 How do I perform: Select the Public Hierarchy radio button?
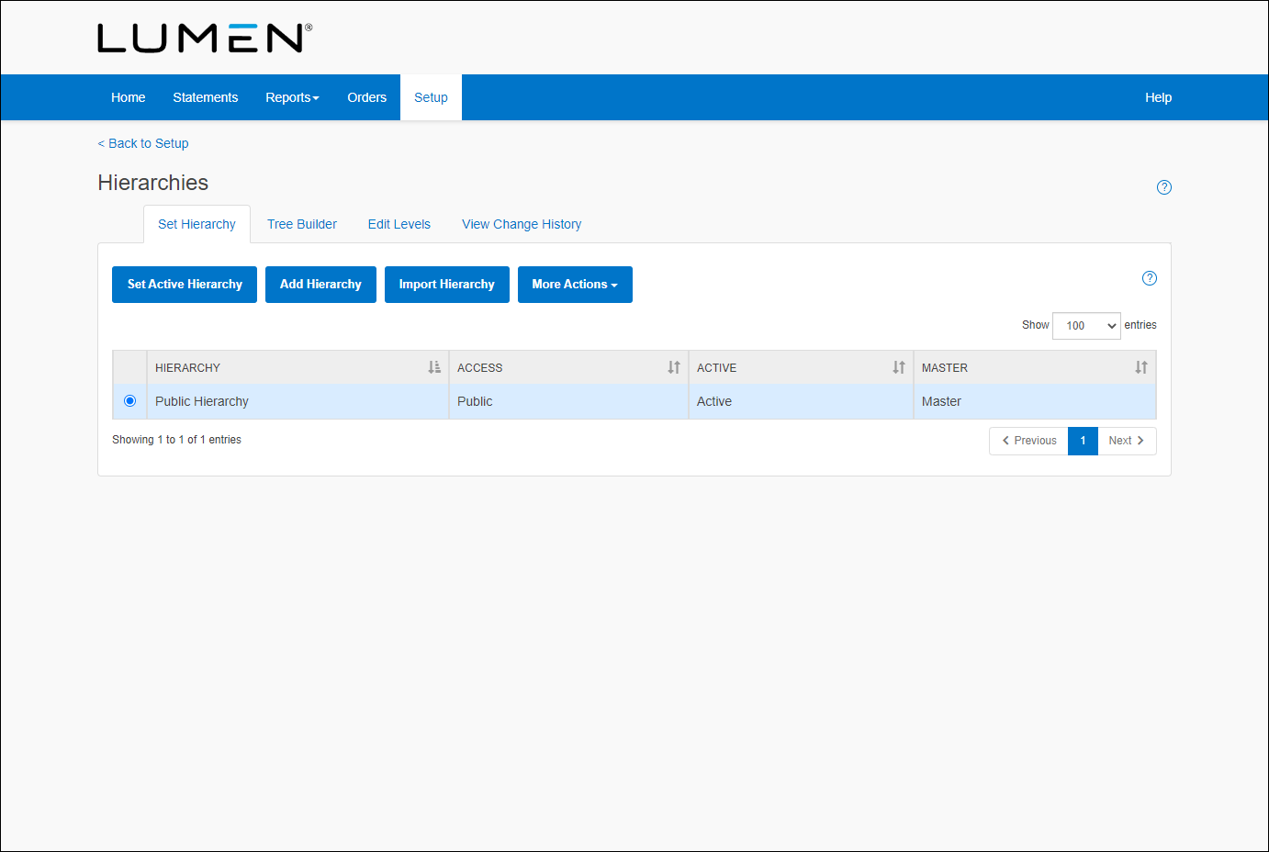click(129, 401)
